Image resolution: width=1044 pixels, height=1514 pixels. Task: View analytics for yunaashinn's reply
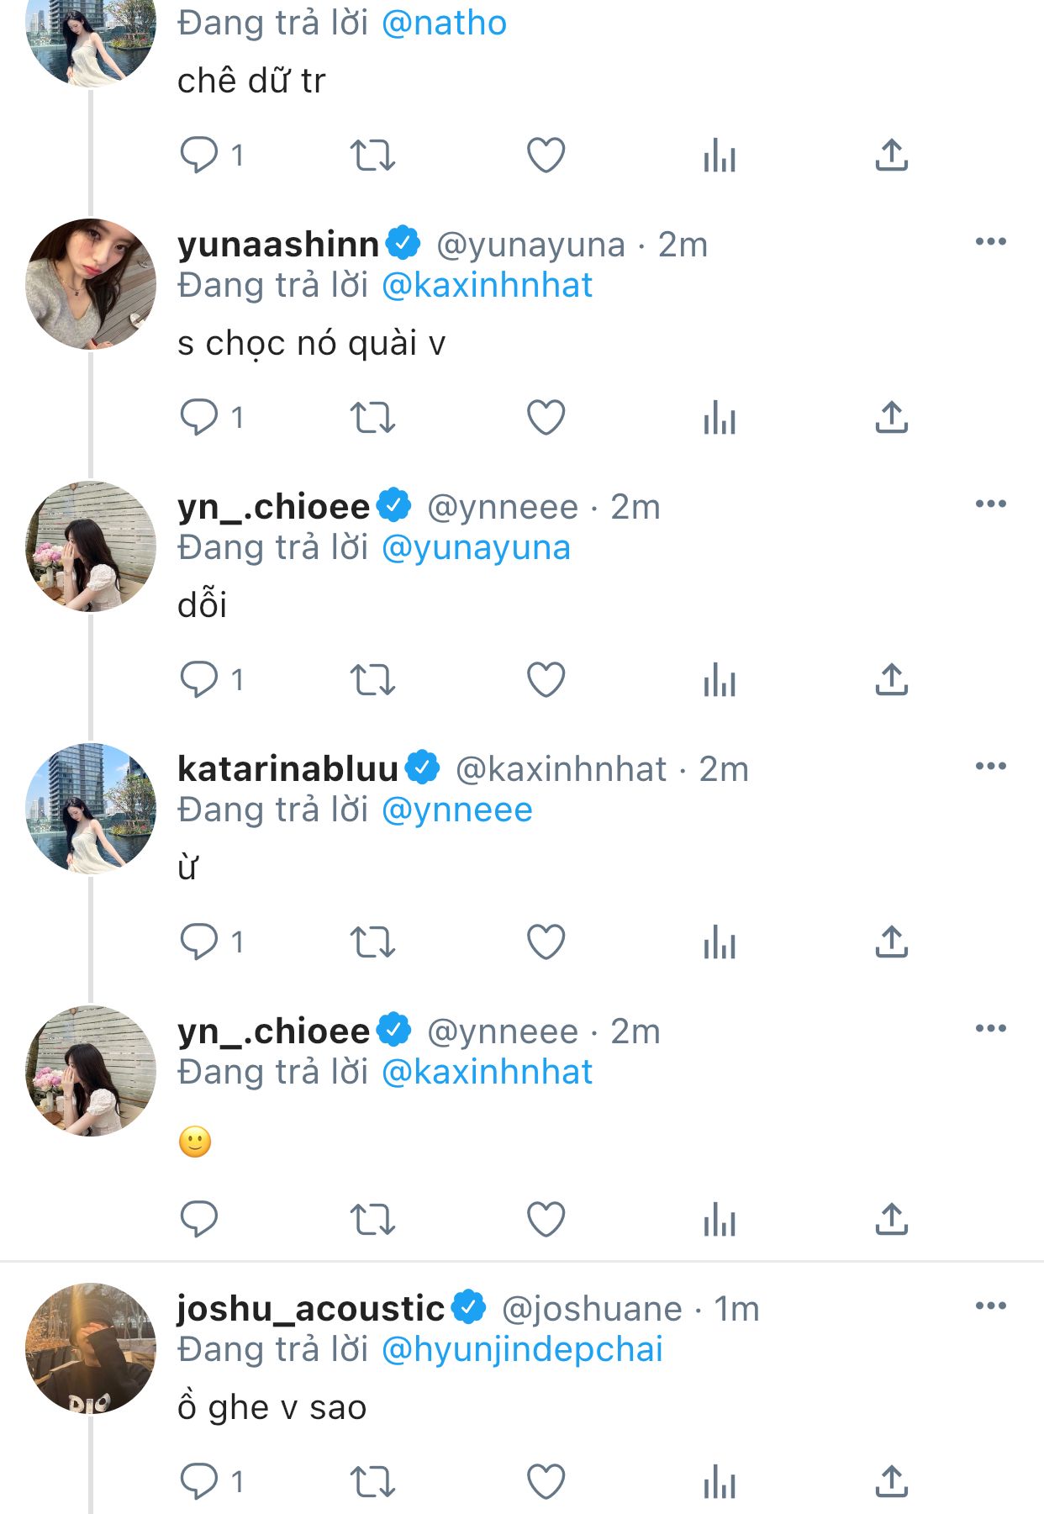pyautogui.click(x=720, y=418)
